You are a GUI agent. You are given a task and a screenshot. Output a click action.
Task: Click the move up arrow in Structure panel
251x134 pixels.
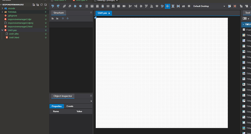click(x=63, y=18)
